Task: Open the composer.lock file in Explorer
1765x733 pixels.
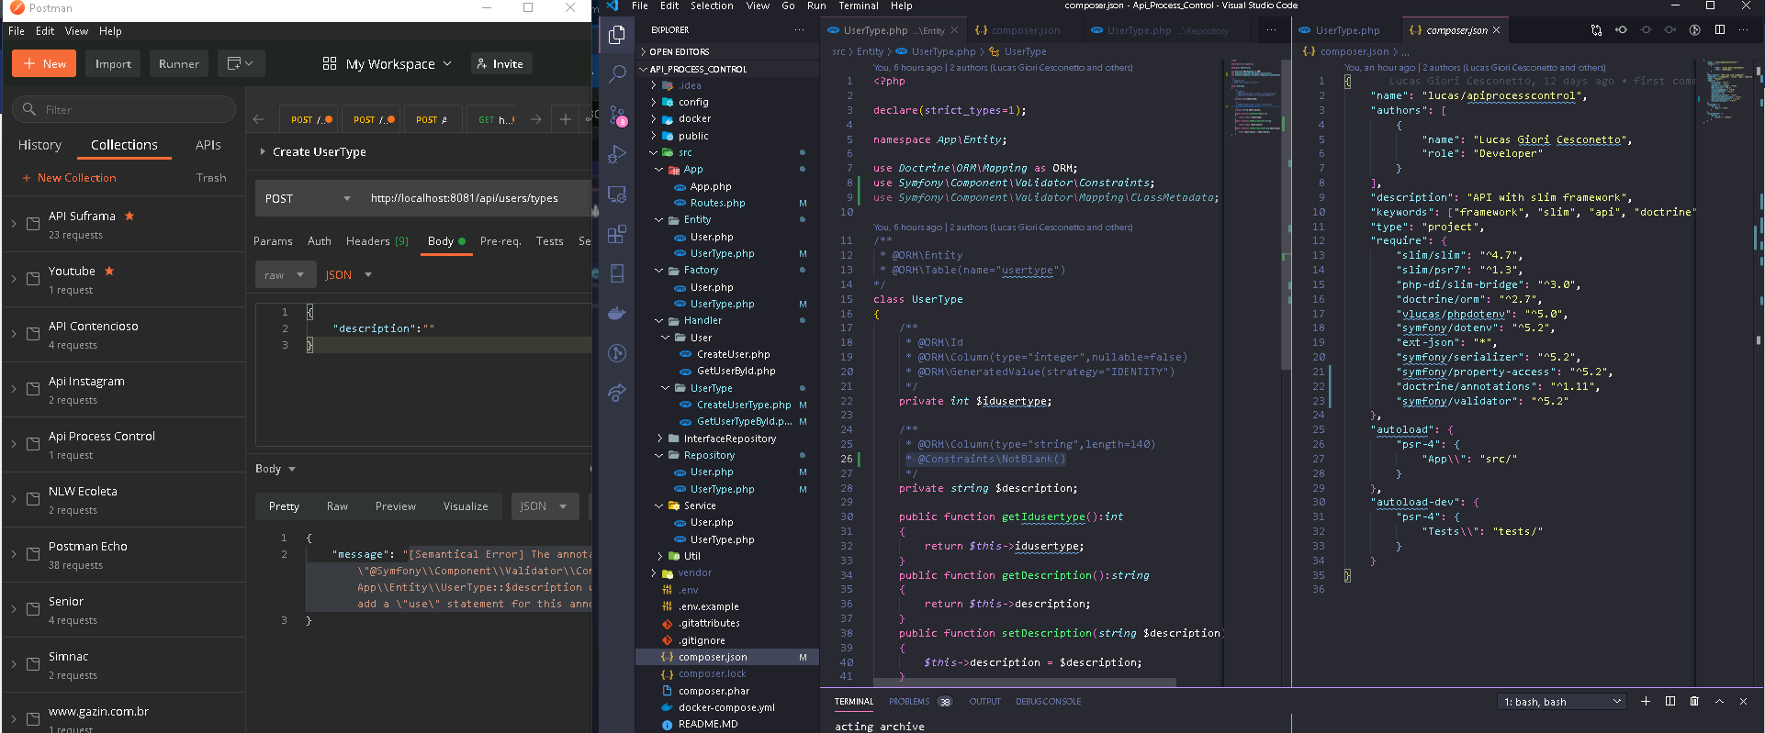Action: click(x=712, y=673)
